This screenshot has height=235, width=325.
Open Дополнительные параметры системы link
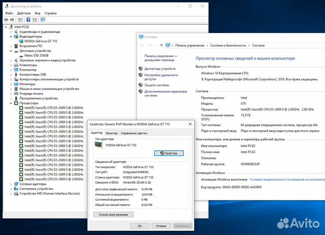pyautogui.click(x=166, y=94)
